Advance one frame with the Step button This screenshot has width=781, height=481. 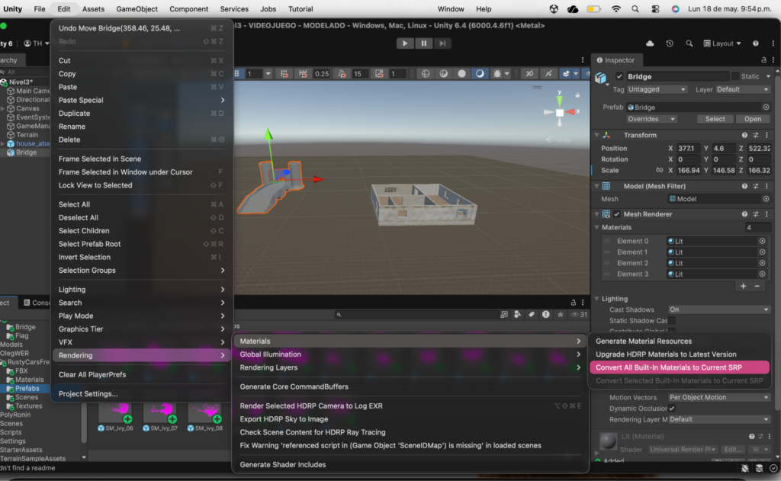coord(442,43)
